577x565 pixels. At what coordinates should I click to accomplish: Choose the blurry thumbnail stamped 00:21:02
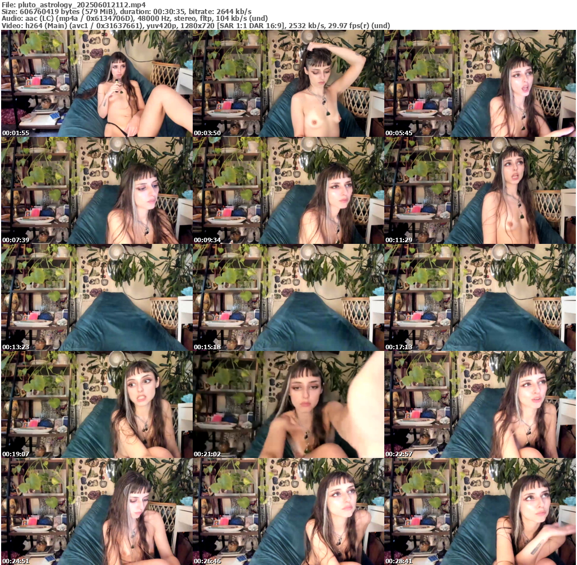pyautogui.click(x=288, y=404)
